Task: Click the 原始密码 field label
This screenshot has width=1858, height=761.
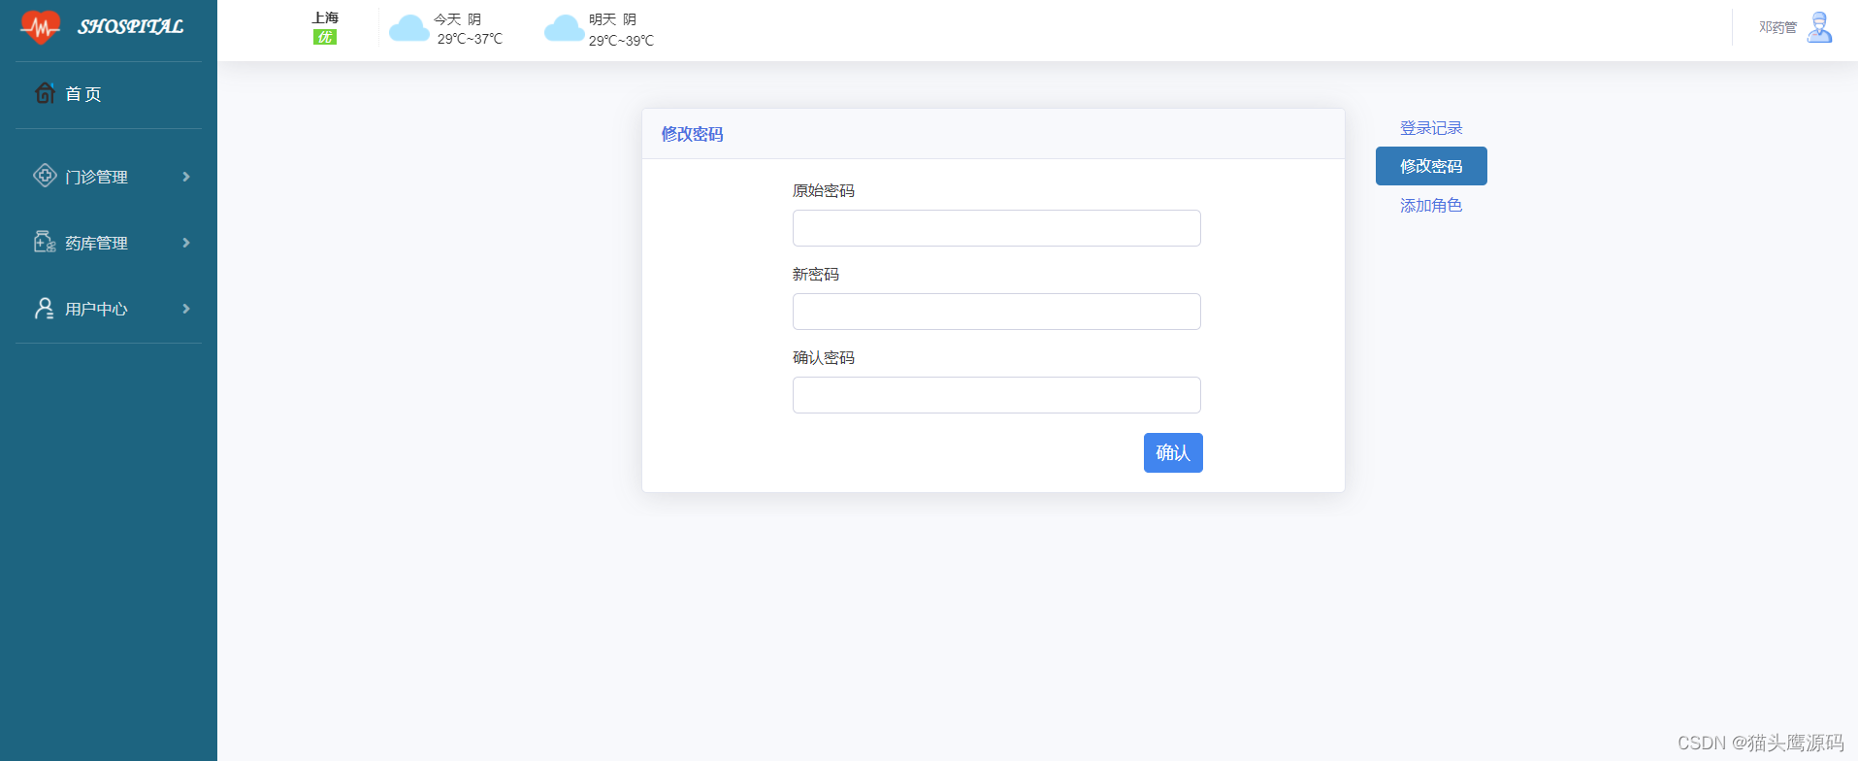Action: point(824,191)
